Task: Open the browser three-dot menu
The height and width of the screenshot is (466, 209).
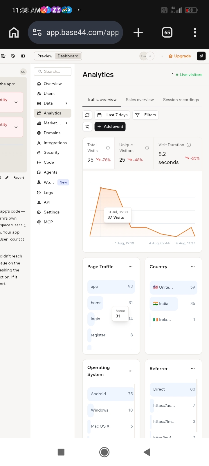Action: pos(195,32)
